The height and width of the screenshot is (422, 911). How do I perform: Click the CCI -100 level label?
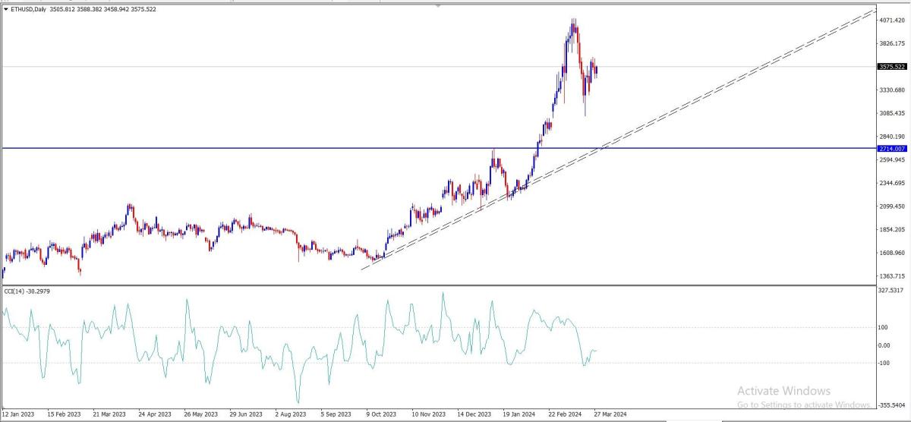(884, 363)
